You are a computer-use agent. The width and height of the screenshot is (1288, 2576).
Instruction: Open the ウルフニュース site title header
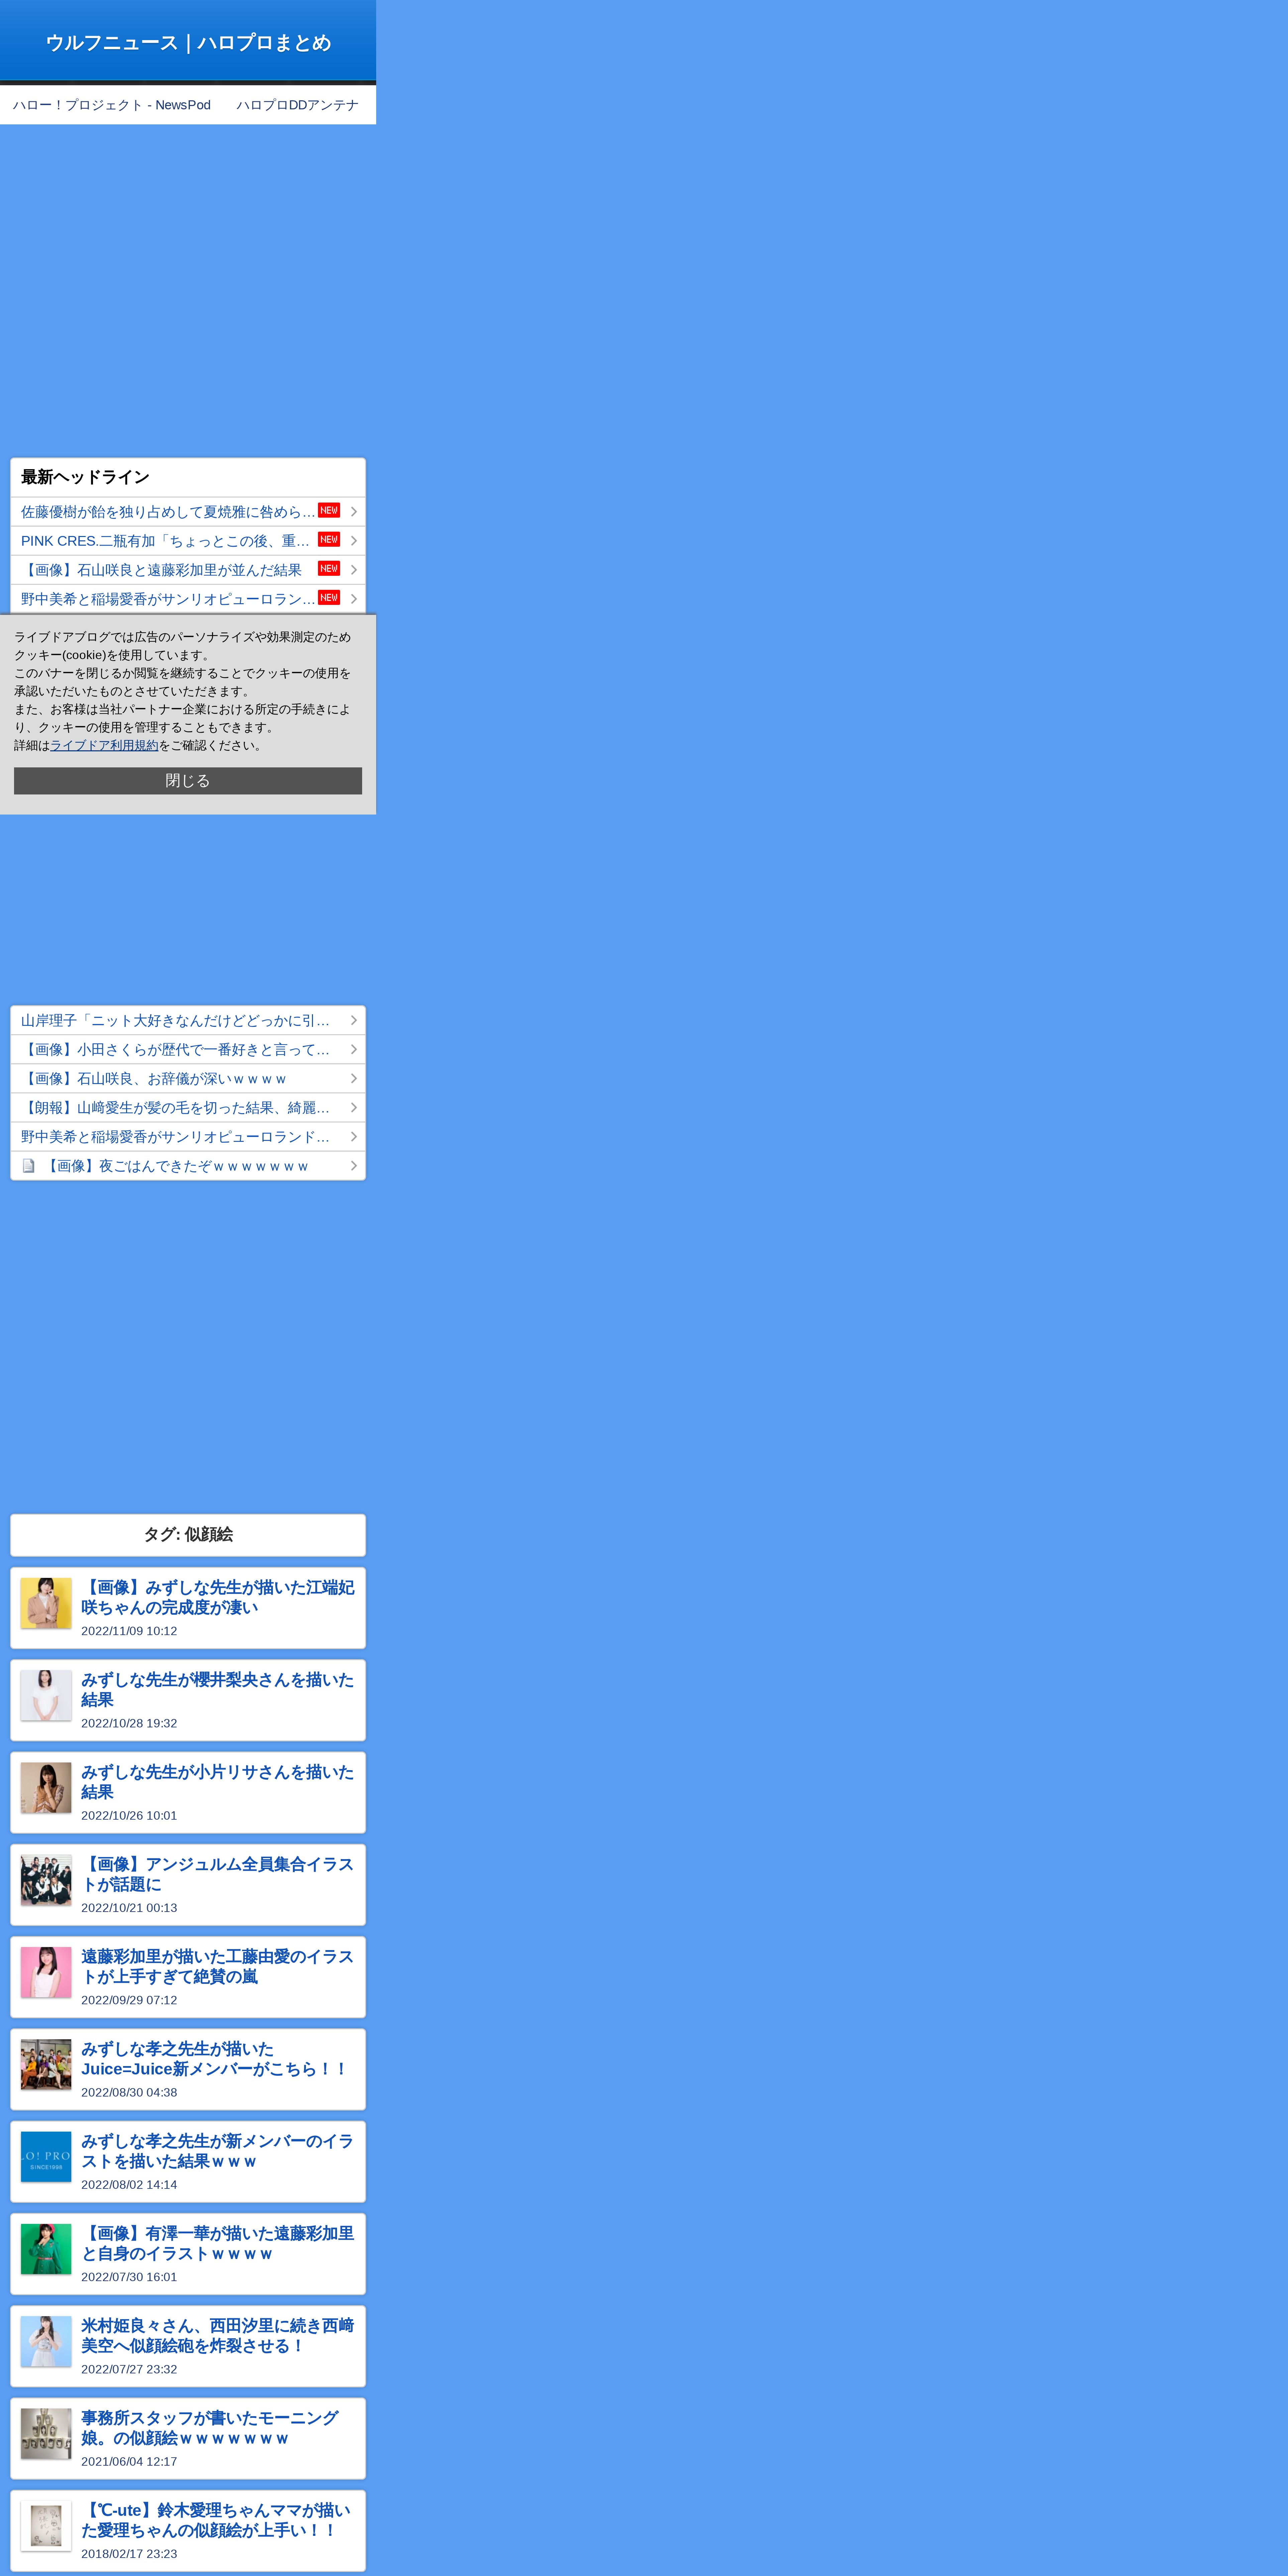click(188, 42)
